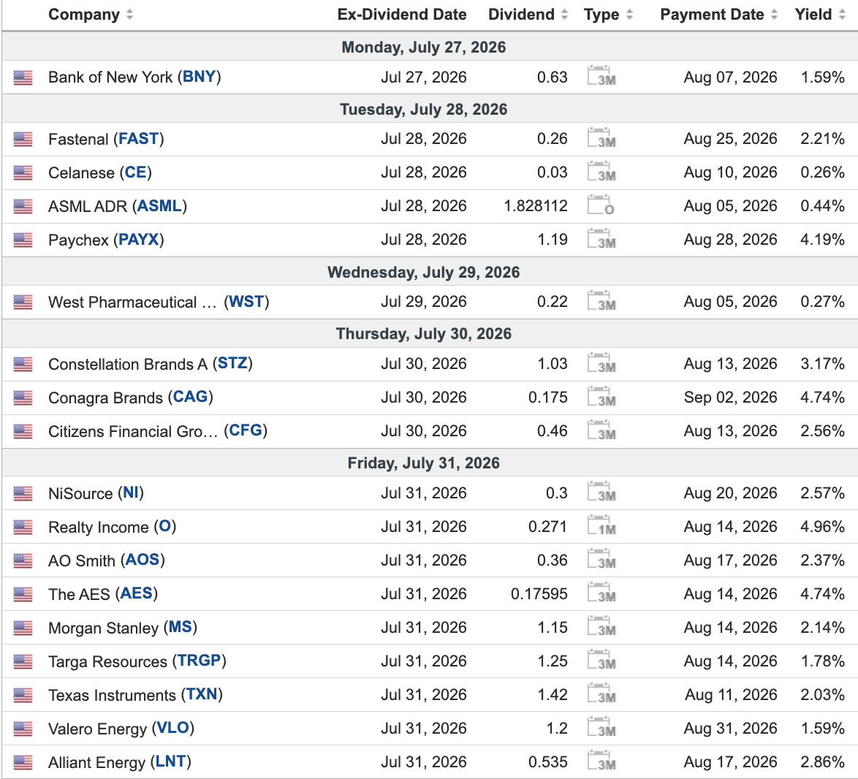858x779 pixels.
Task: Click the flag icon next to NiSource
Action: click(x=23, y=494)
